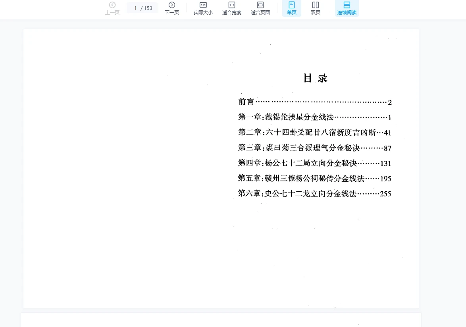
Task: Go to the next page (下一页)
Action: pyautogui.click(x=171, y=8)
